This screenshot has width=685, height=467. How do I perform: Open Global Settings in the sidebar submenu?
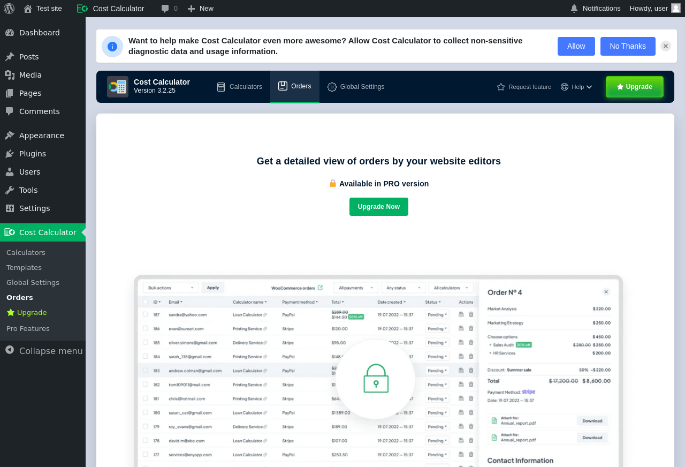pyautogui.click(x=33, y=283)
